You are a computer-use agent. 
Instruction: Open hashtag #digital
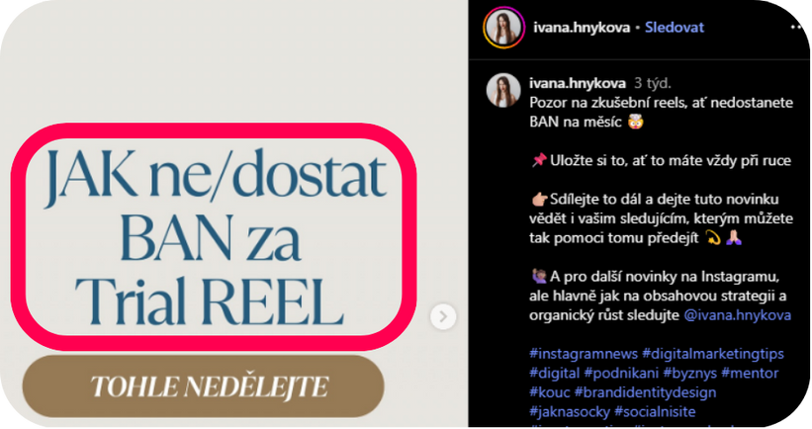click(554, 373)
